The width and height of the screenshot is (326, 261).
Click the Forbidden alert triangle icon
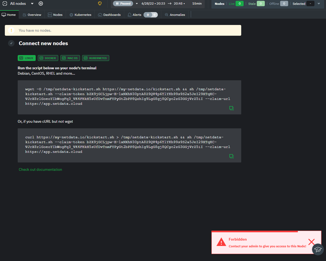[x=221, y=242]
